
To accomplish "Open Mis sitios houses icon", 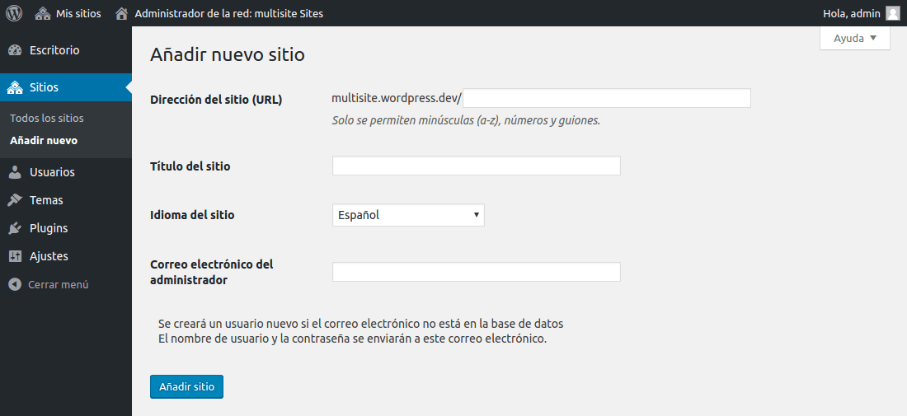I will click(x=43, y=13).
